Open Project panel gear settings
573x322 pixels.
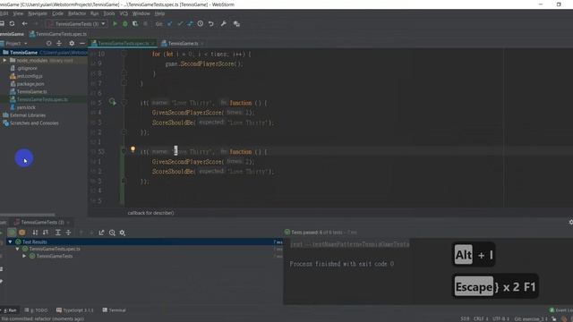(x=72, y=43)
